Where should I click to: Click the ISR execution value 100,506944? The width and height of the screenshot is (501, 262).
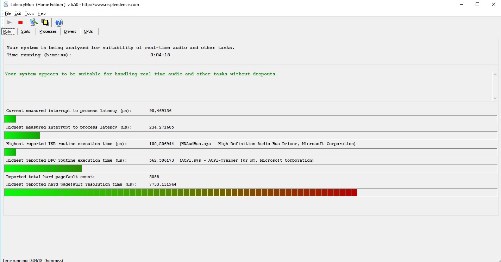pos(162,144)
